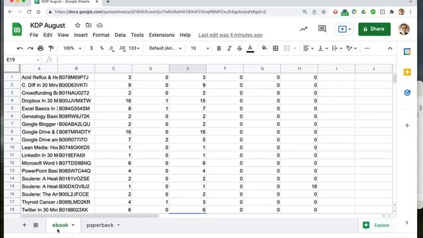Check the cloud document status icon
423x238 pixels.
pos(100,25)
